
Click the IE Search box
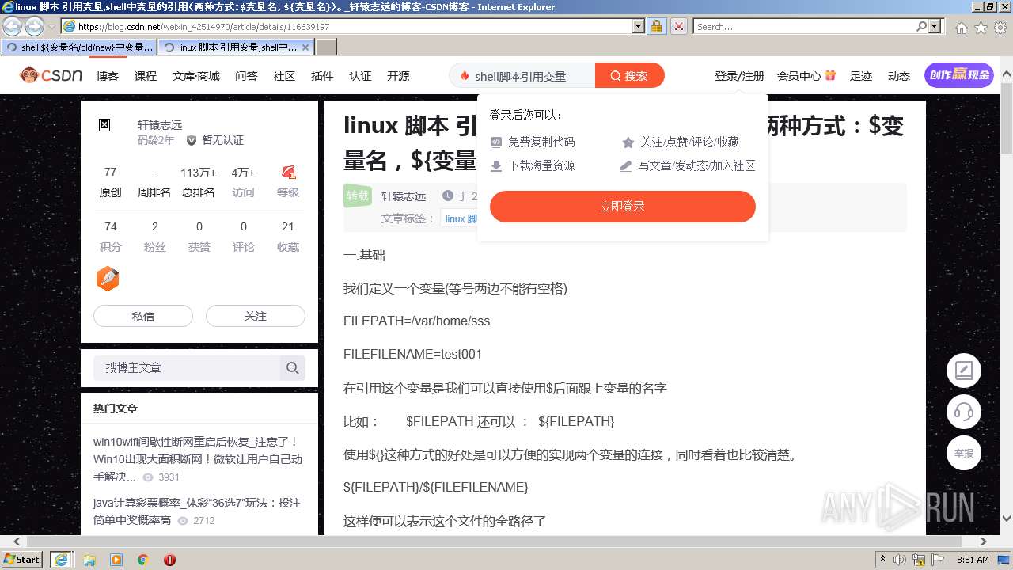[805, 26]
